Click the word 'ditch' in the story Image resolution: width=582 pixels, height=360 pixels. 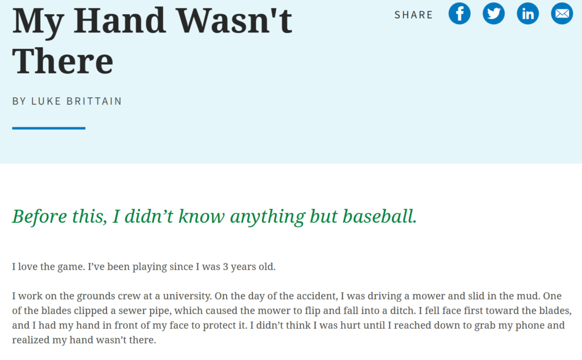click(x=402, y=311)
